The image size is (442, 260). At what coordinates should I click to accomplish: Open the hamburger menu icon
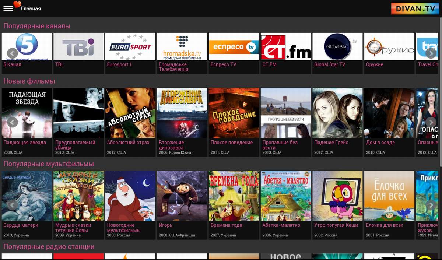coord(8,8)
